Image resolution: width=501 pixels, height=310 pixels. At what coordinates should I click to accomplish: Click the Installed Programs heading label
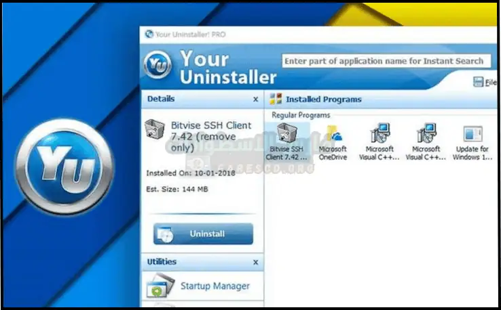(323, 99)
